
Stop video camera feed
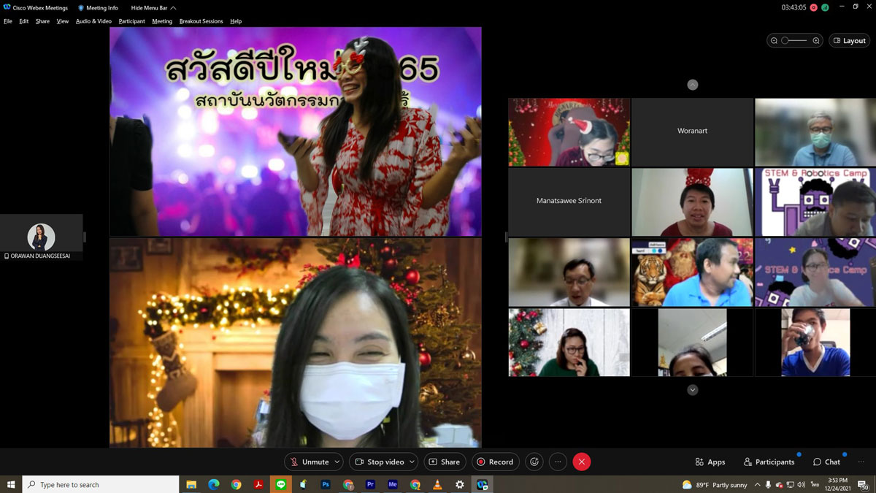[x=379, y=462]
